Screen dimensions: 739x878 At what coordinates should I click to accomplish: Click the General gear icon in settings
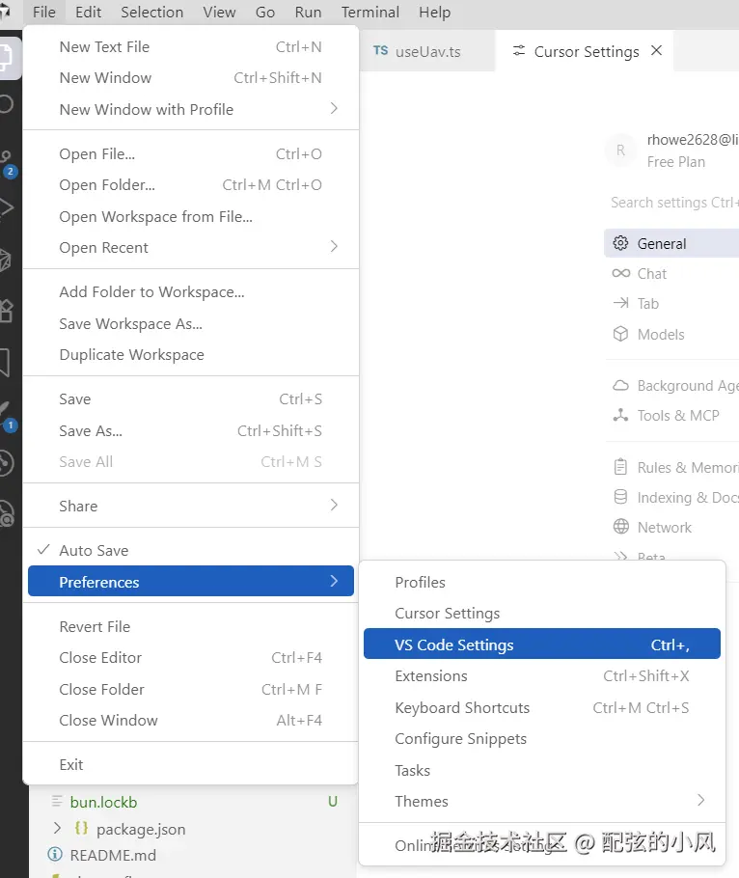(x=620, y=243)
